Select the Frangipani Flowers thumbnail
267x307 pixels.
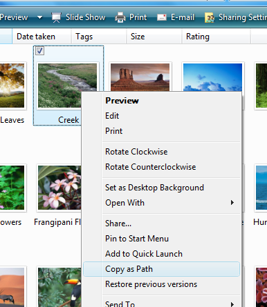59,188
